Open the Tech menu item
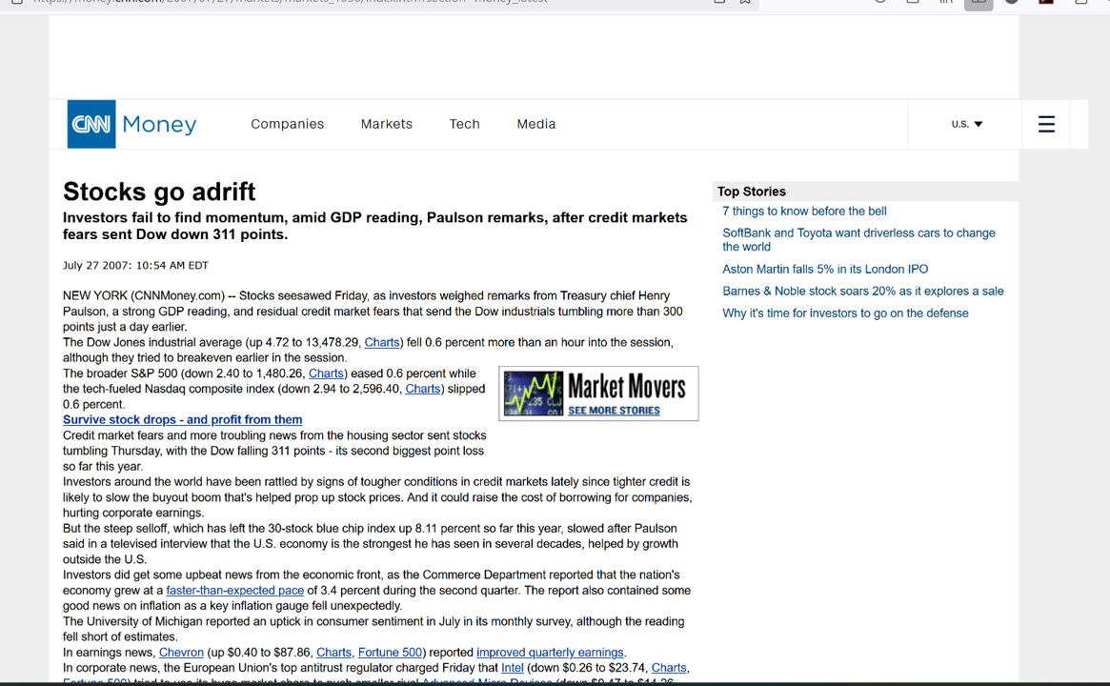Image resolution: width=1110 pixels, height=686 pixels. [x=464, y=124]
